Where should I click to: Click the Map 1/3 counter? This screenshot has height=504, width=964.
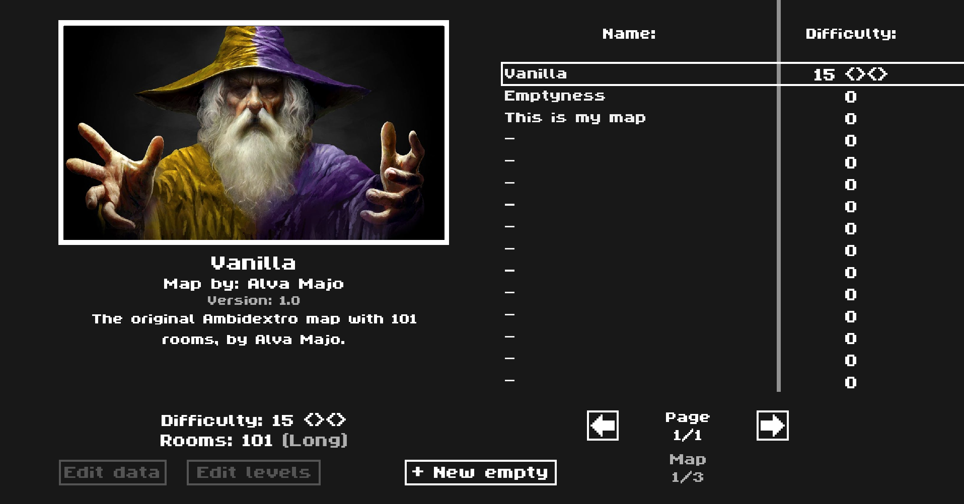[x=687, y=468]
